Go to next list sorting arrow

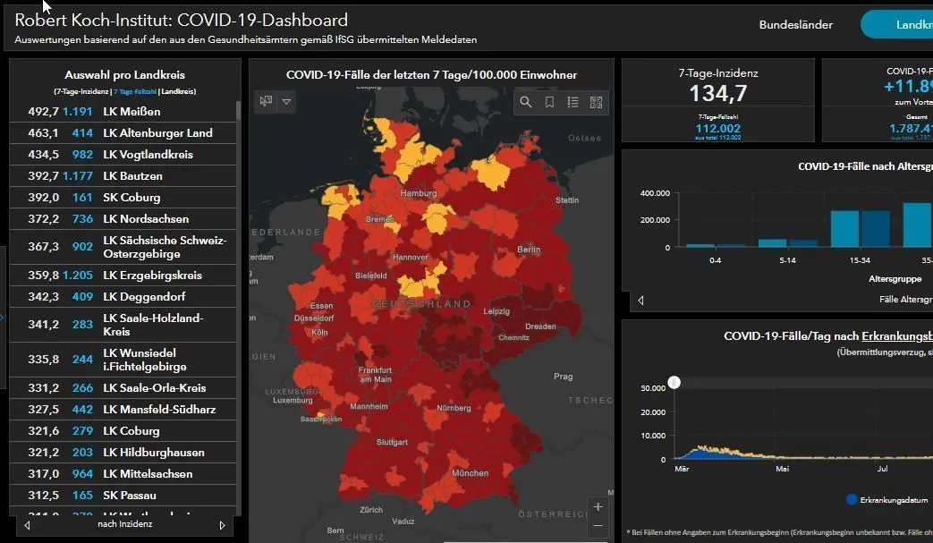point(222,525)
